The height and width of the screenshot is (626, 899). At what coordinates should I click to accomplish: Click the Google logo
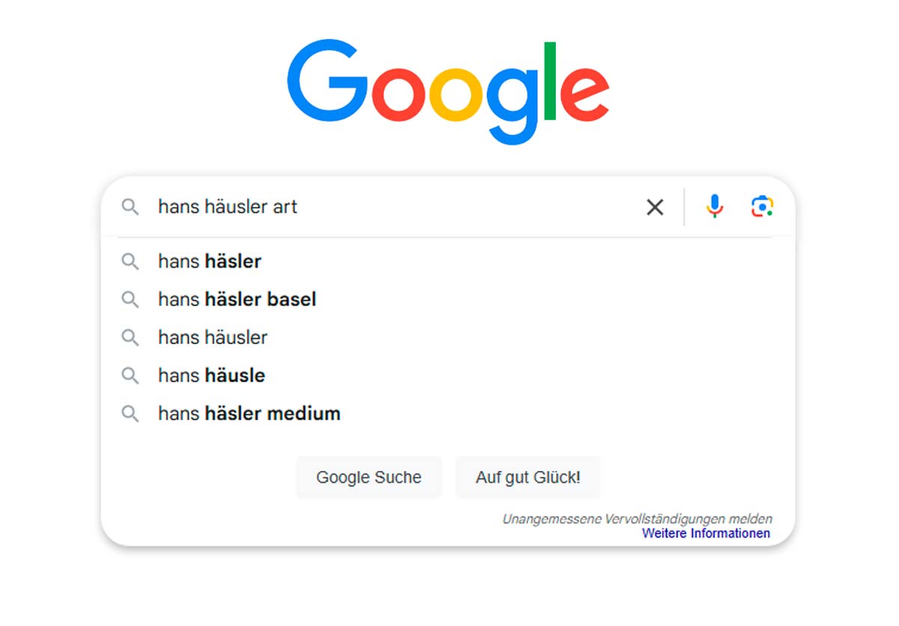pos(448,91)
